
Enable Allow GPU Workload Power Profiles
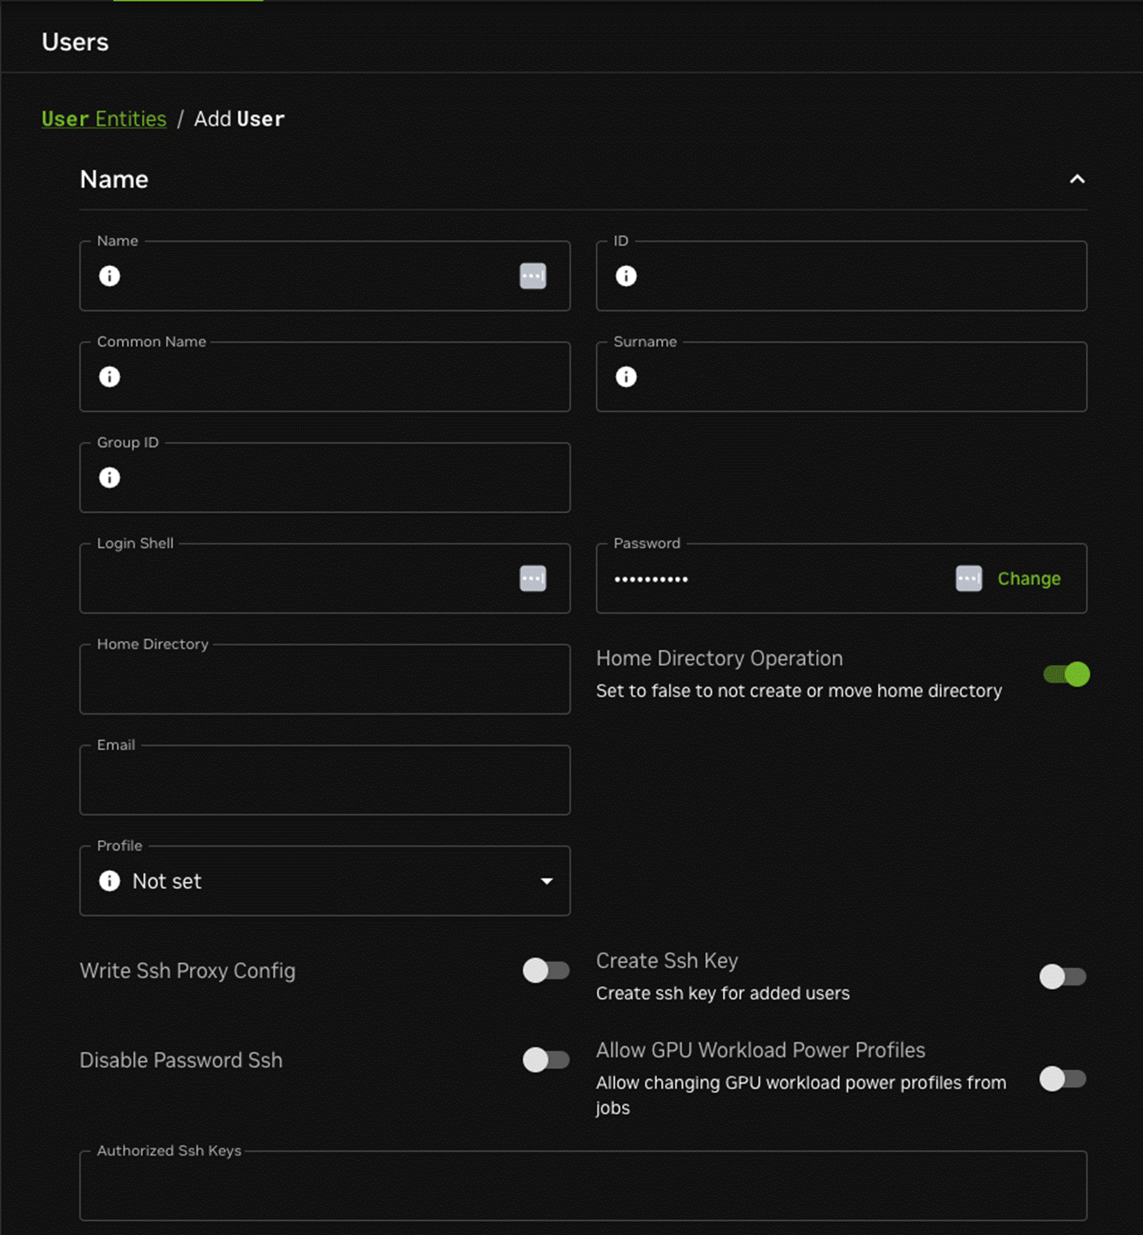click(1062, 1079)
